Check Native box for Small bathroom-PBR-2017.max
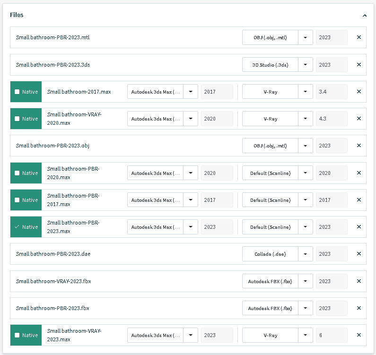The width and height of the screenshot is (376, 355). pos(17,200)
